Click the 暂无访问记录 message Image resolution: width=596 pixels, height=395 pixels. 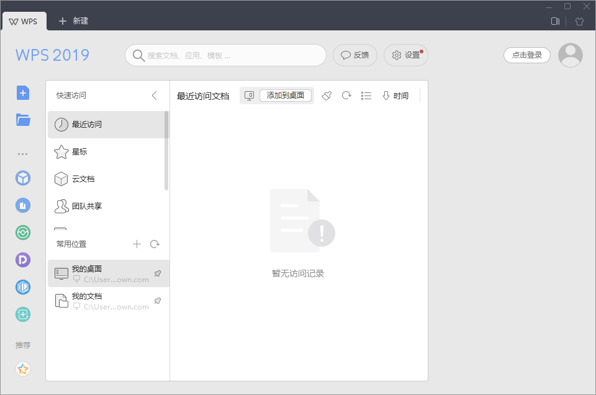point(298,273)
